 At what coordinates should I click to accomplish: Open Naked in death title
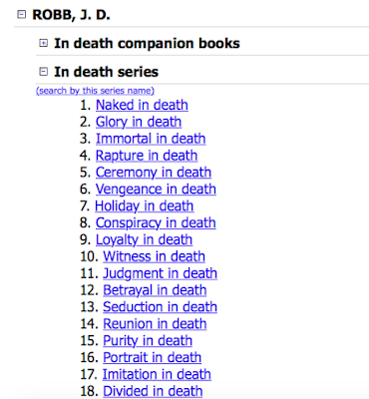[142, 105]
